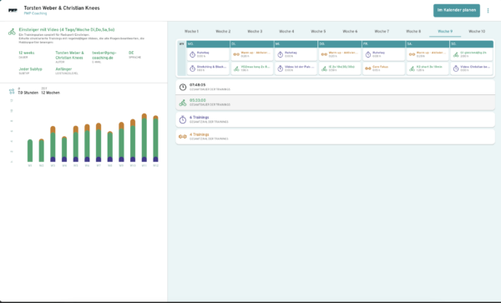Click the 12 Wochen duration text above chart
This screenshot has height=303, width=501.
(x=50, y=93)
